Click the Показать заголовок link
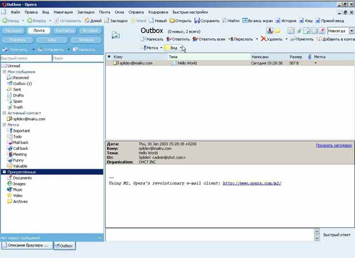Screen dimensions: 355x258 tap(334, 145)
